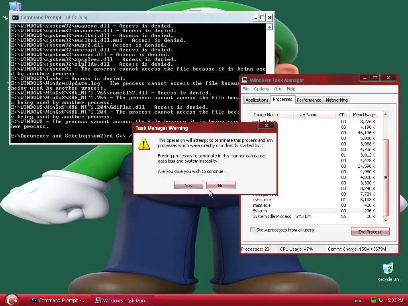
Task: Click the 24,596 K memory value
Action: pyautogui.click(x=367, y=166)
